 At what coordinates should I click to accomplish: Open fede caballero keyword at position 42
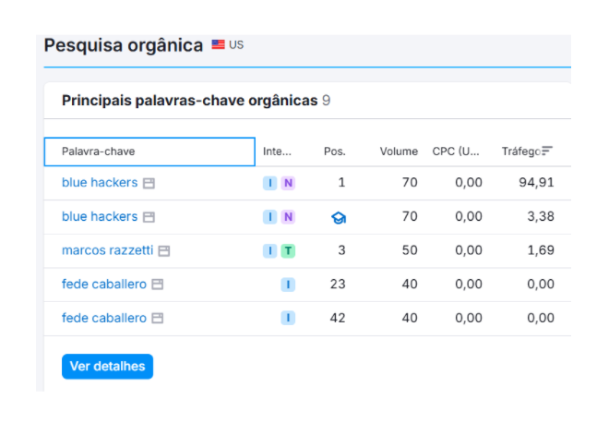click(104, 318)
